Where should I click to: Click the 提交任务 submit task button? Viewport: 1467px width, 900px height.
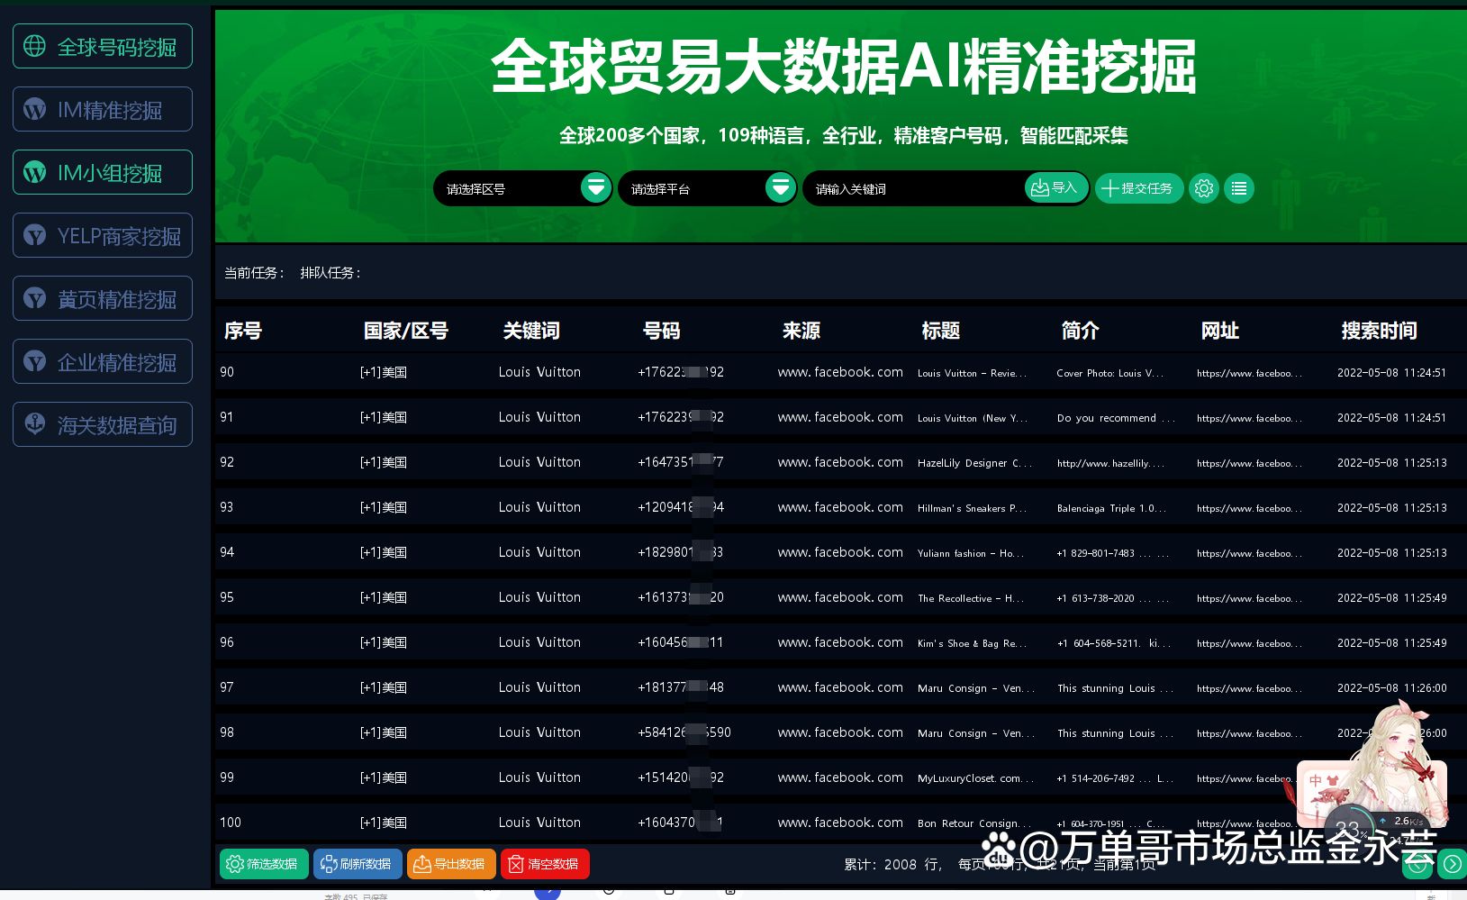[x=1139, y=188]
